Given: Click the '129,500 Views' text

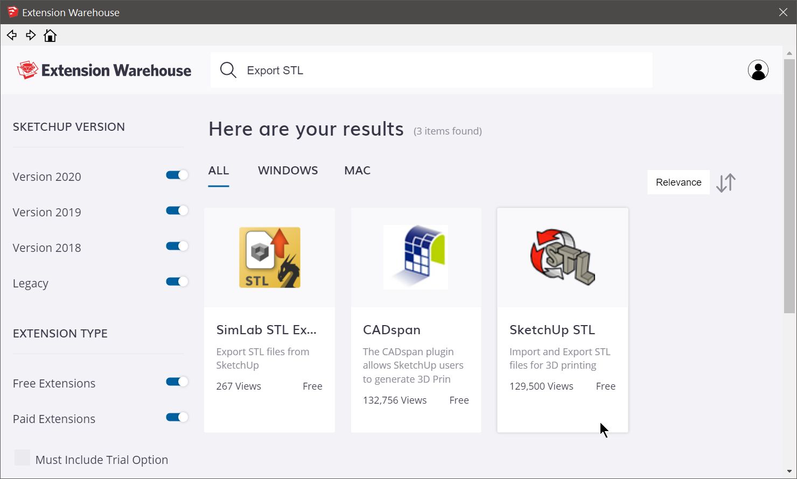Looking at the screenshot, I should coord(541,386).
